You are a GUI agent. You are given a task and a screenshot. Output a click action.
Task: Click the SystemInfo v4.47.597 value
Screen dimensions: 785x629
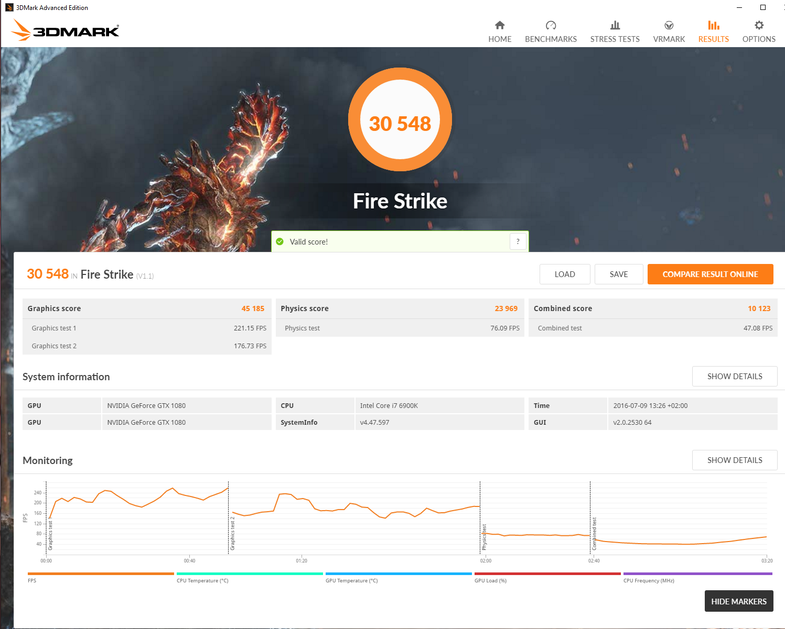coord(375,423)
